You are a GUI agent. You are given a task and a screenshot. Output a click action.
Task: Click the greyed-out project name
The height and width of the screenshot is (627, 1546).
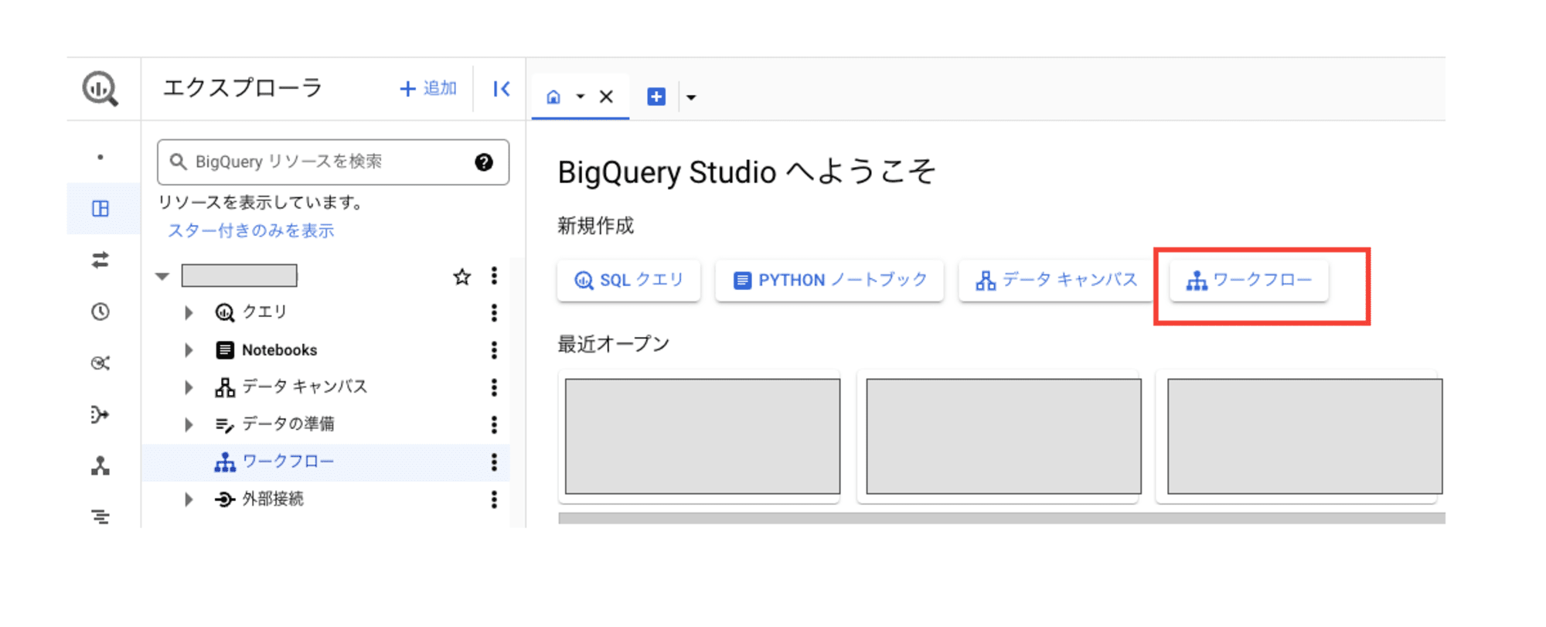pos(240,276)
